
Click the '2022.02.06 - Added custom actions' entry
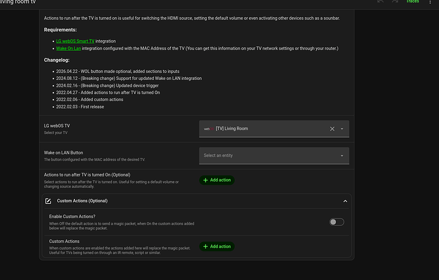90,100
